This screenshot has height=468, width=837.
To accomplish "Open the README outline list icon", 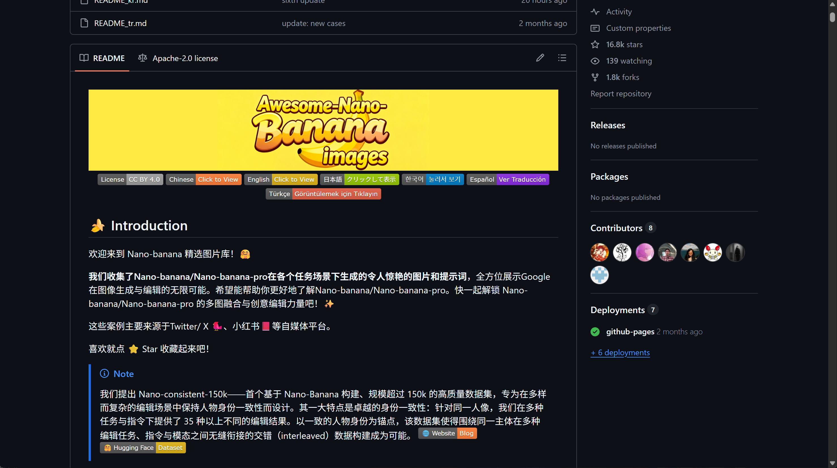I will pyautogui.click(x=562, y=58).
